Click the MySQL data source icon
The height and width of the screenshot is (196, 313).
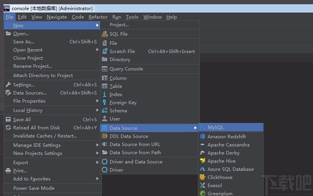pyautogui.click(x=203, y=127)
